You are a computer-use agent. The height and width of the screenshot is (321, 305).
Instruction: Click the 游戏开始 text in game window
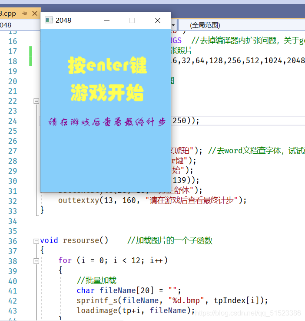click(107, 92)
